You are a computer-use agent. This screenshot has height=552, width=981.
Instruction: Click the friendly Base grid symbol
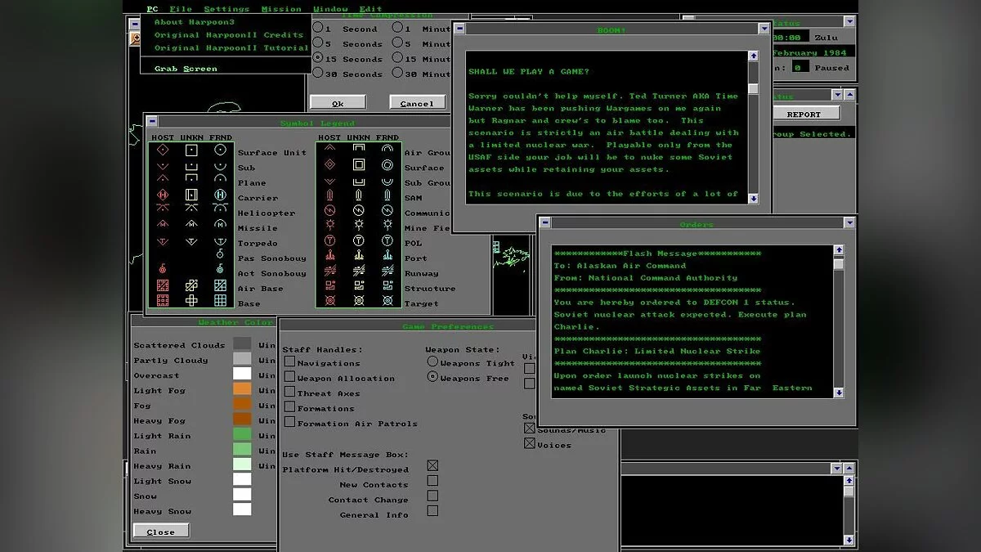click(220, 301)
